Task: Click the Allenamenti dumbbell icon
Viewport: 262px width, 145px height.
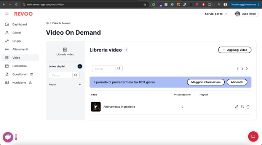Action: coord(7,49)
